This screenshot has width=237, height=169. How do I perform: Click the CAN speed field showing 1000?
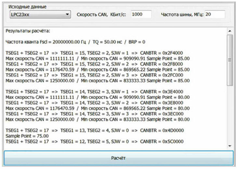(141, 14)
